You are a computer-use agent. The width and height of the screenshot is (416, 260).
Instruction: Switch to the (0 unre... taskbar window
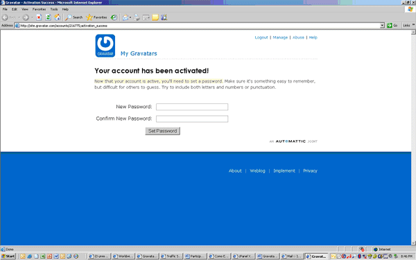[99, 257]
